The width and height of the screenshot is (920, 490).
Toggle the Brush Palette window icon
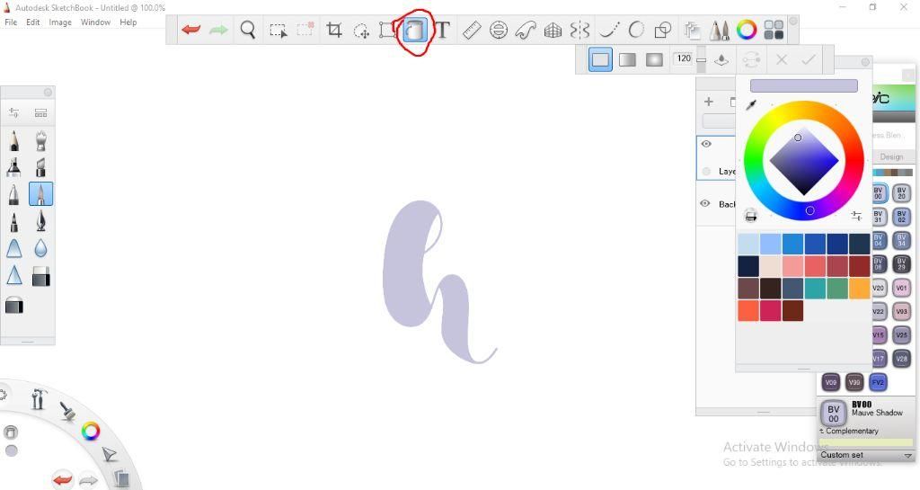tap(720, 30)
